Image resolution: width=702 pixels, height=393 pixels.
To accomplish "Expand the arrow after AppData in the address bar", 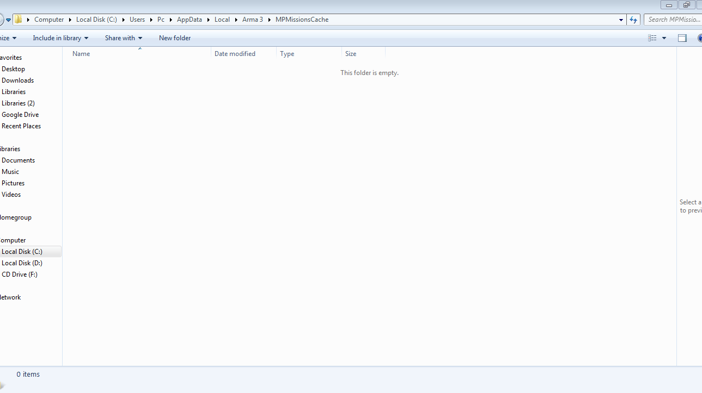I will (208, 20).
